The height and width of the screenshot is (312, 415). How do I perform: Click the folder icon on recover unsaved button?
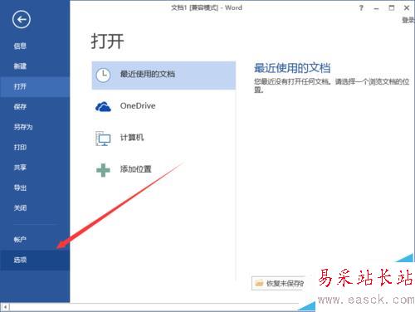point(259,283)
